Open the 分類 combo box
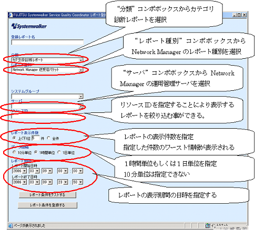 pyautogui.click(x=47, y=60)
